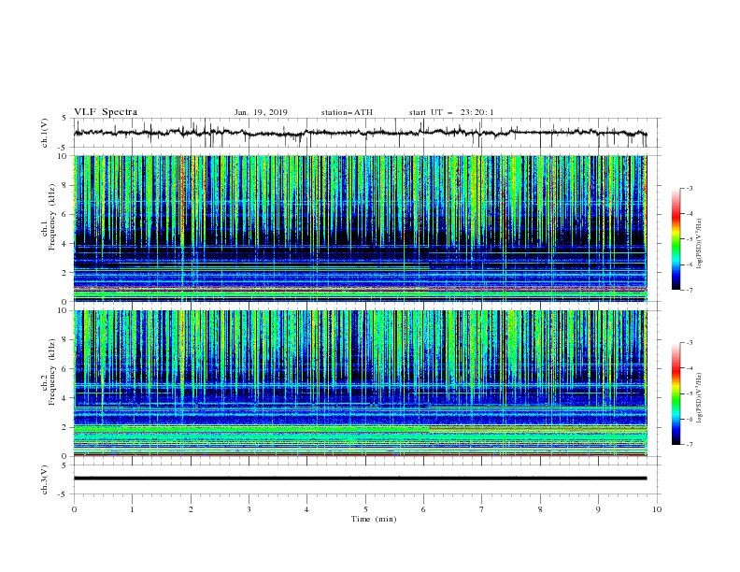This screenshot has height=572, width=740.
Task: Click the "-7" value on ch.2 colorbar
Action: pos(689,445)
